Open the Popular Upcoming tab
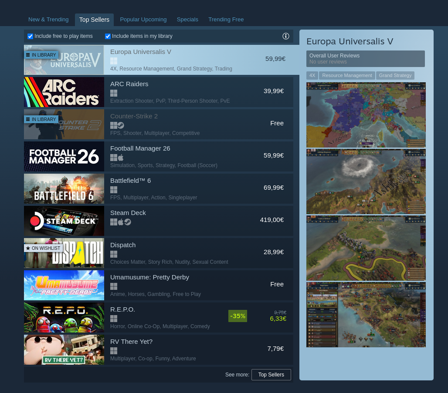Screen dimensions: 448x393 [x=143, y=20]
